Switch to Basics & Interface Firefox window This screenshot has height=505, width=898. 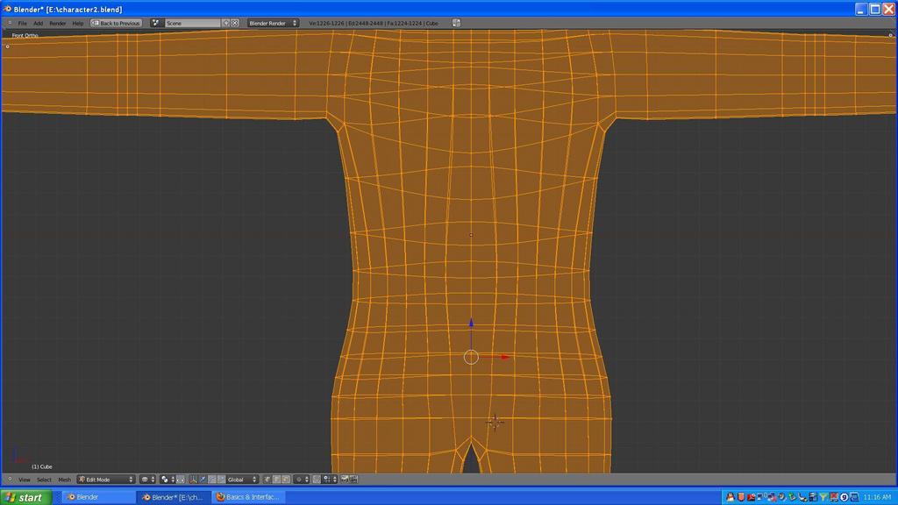[248, 497]
